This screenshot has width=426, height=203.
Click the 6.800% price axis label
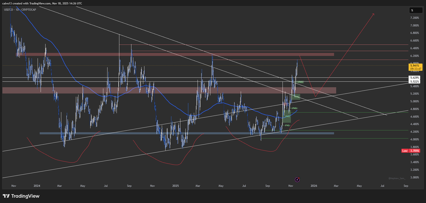414,33
